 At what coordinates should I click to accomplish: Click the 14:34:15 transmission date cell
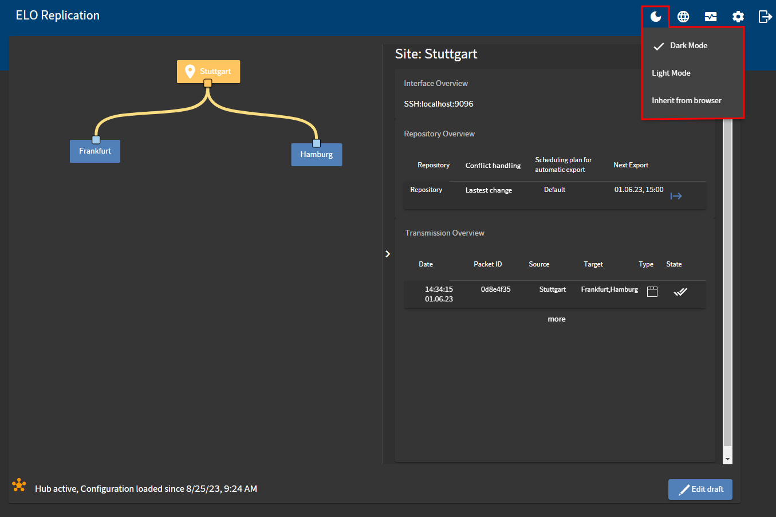(x=439, y=294)
